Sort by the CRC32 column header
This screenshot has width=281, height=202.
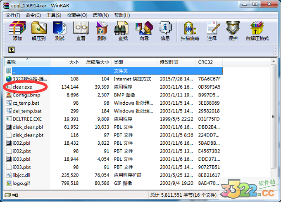pyautogui.click(x=209, y=62)
